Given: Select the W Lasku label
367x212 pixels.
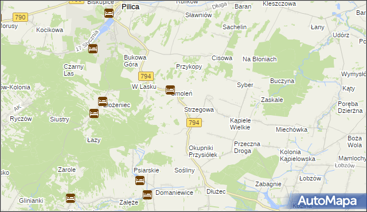Looking at the screenshot, I should [144, 87].
